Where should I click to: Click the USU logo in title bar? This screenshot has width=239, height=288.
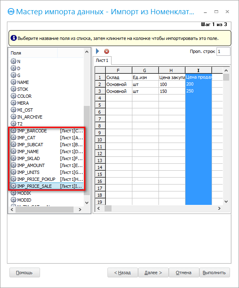(11, 11)
